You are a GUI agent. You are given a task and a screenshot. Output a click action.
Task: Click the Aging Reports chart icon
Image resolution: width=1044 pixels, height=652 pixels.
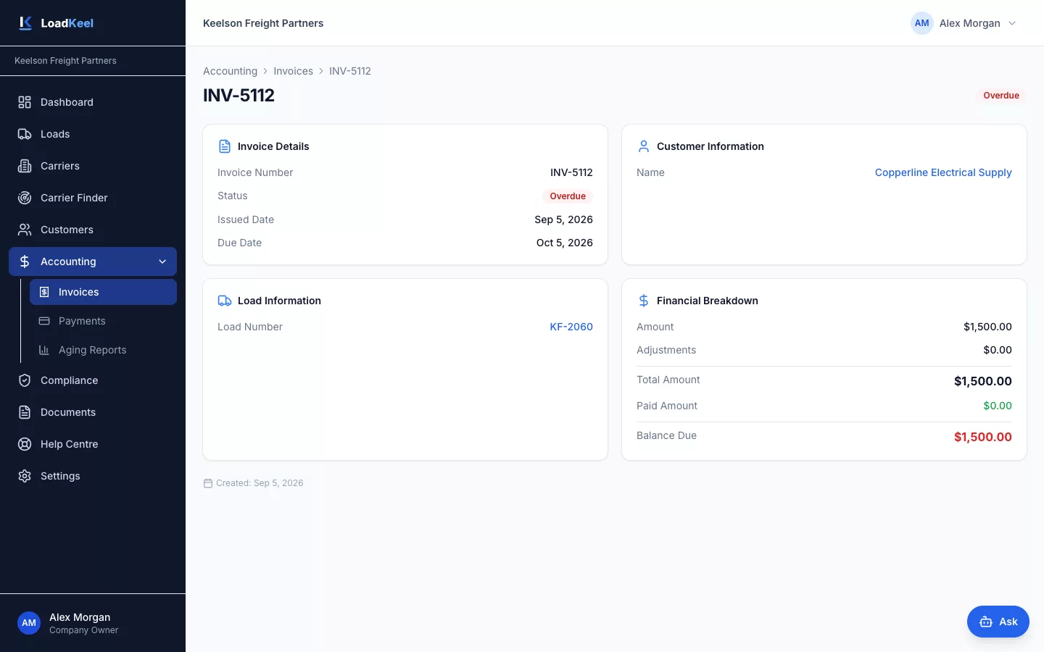click(x=44, y=350)
